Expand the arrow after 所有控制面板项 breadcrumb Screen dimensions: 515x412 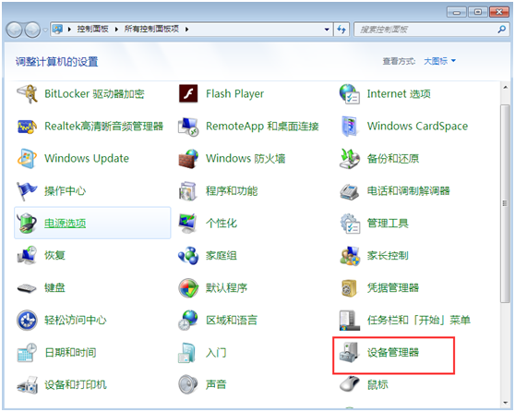pyautogui.click(x=186, y=30)
